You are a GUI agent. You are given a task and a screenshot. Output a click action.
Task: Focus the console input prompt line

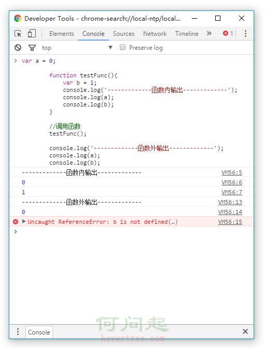133,232
